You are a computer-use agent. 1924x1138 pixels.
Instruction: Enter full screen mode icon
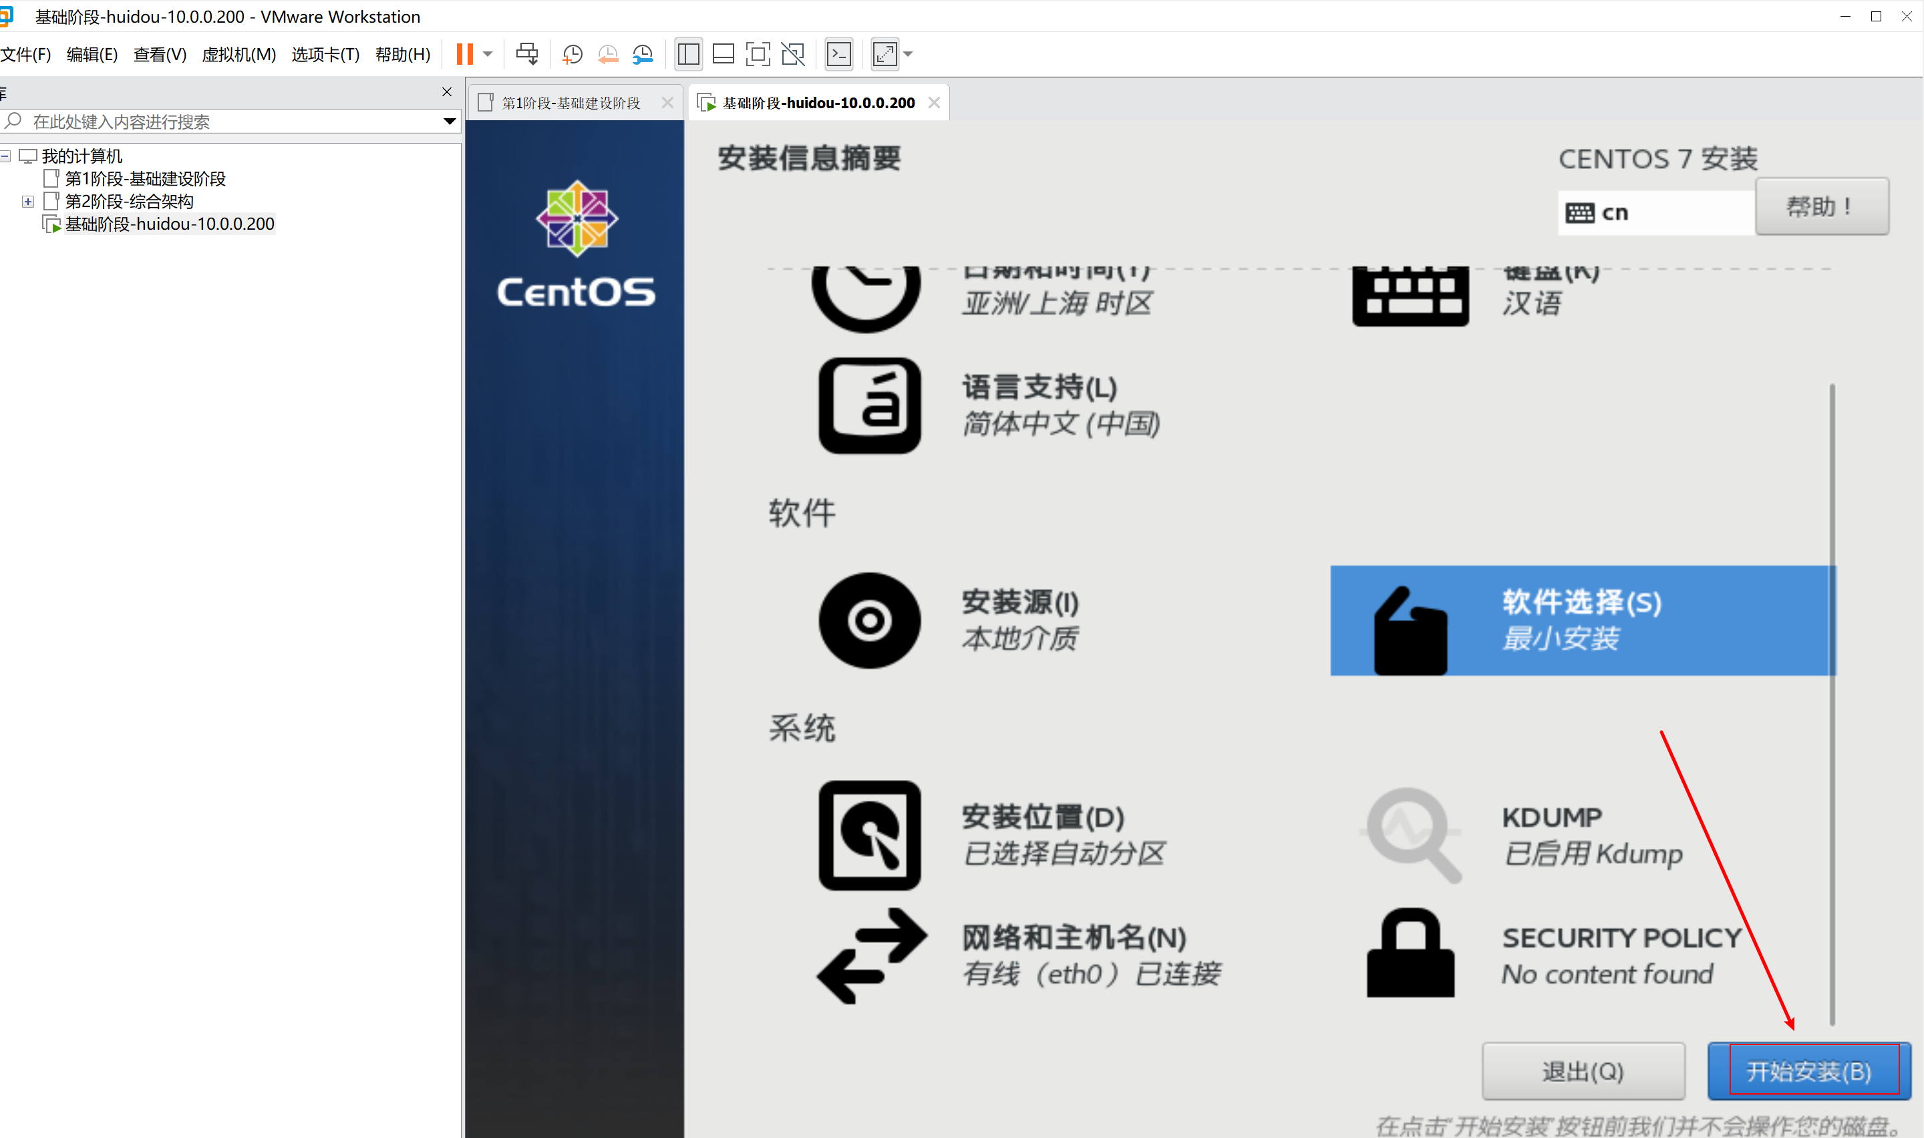coord(758,53)
